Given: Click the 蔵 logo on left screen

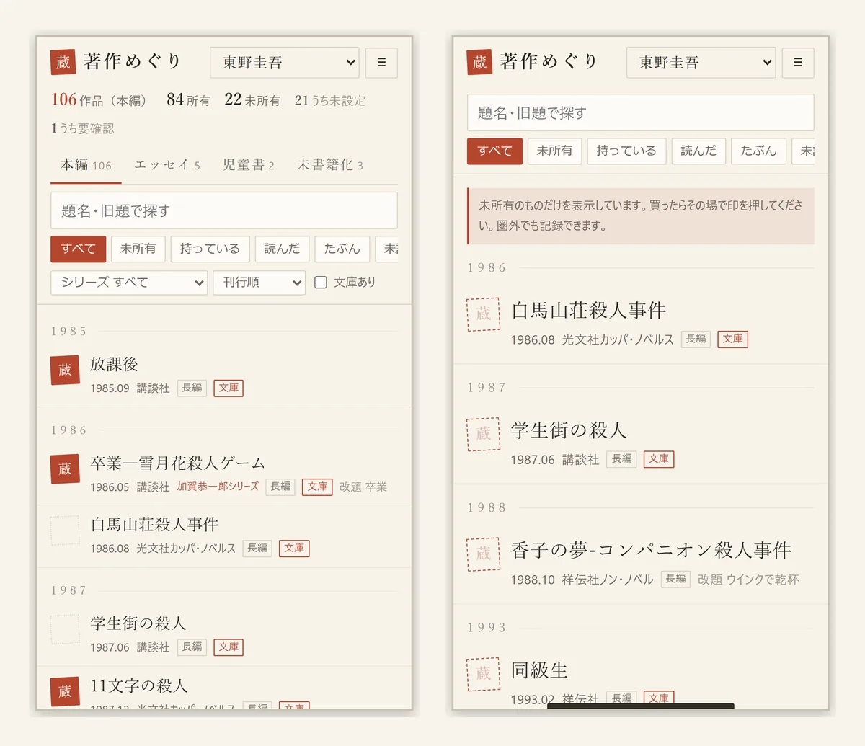Looking at the screenshot, I should pyautogui.click(x=63, y=62).
